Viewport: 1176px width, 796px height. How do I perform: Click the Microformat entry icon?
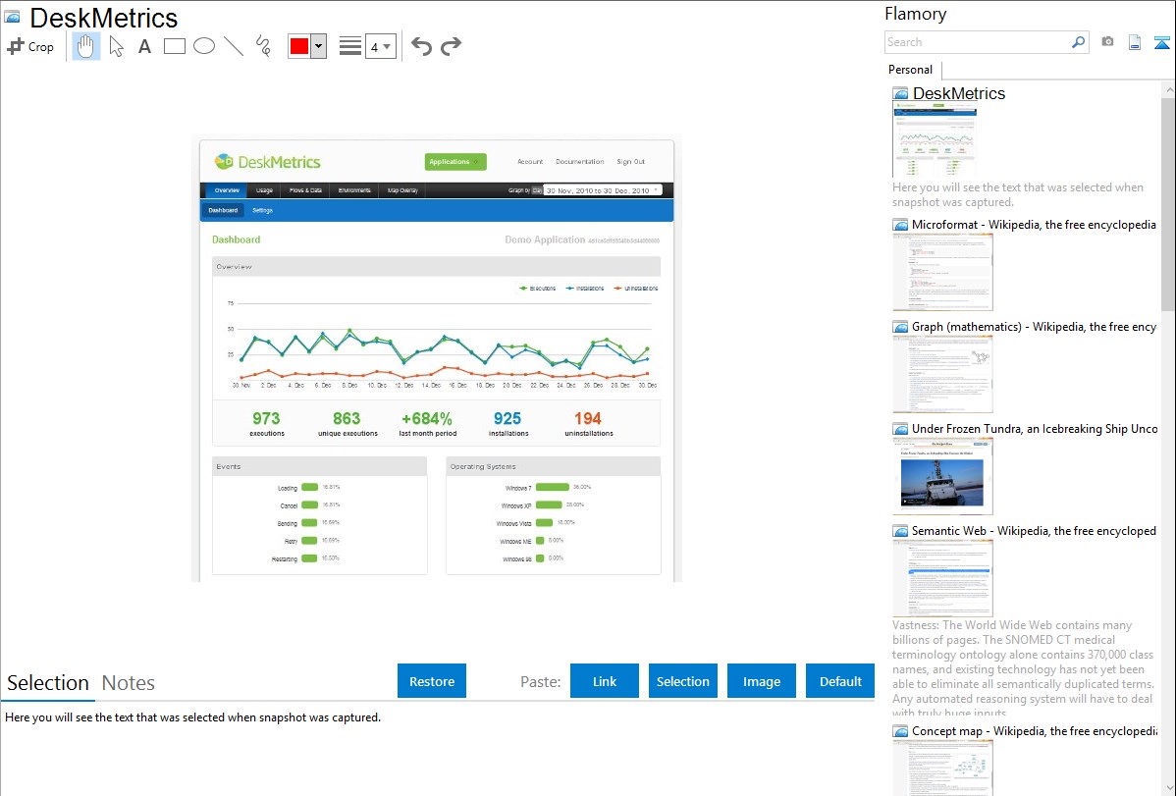[900, 225]
